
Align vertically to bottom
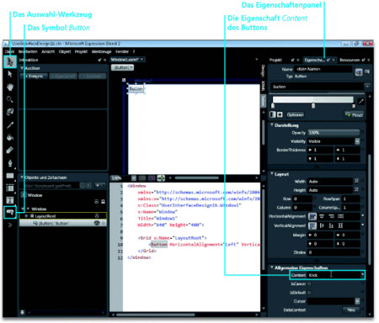[x=331, y=225]
